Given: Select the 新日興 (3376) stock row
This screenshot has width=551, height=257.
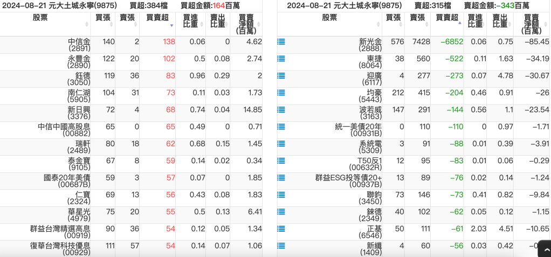Looking at the screenshot, I should click(79, 109).
